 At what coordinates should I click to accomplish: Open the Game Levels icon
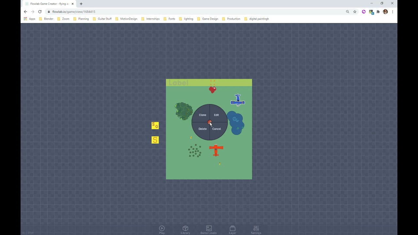tap(209, 228)
